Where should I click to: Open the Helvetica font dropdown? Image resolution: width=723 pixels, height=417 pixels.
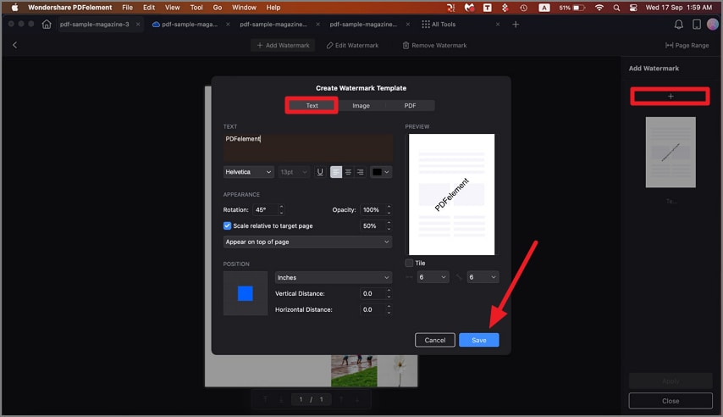click(x=249, y=172)
